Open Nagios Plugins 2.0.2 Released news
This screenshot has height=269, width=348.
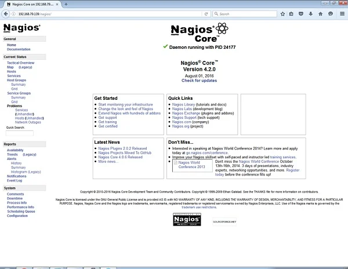tap(122, 148)
